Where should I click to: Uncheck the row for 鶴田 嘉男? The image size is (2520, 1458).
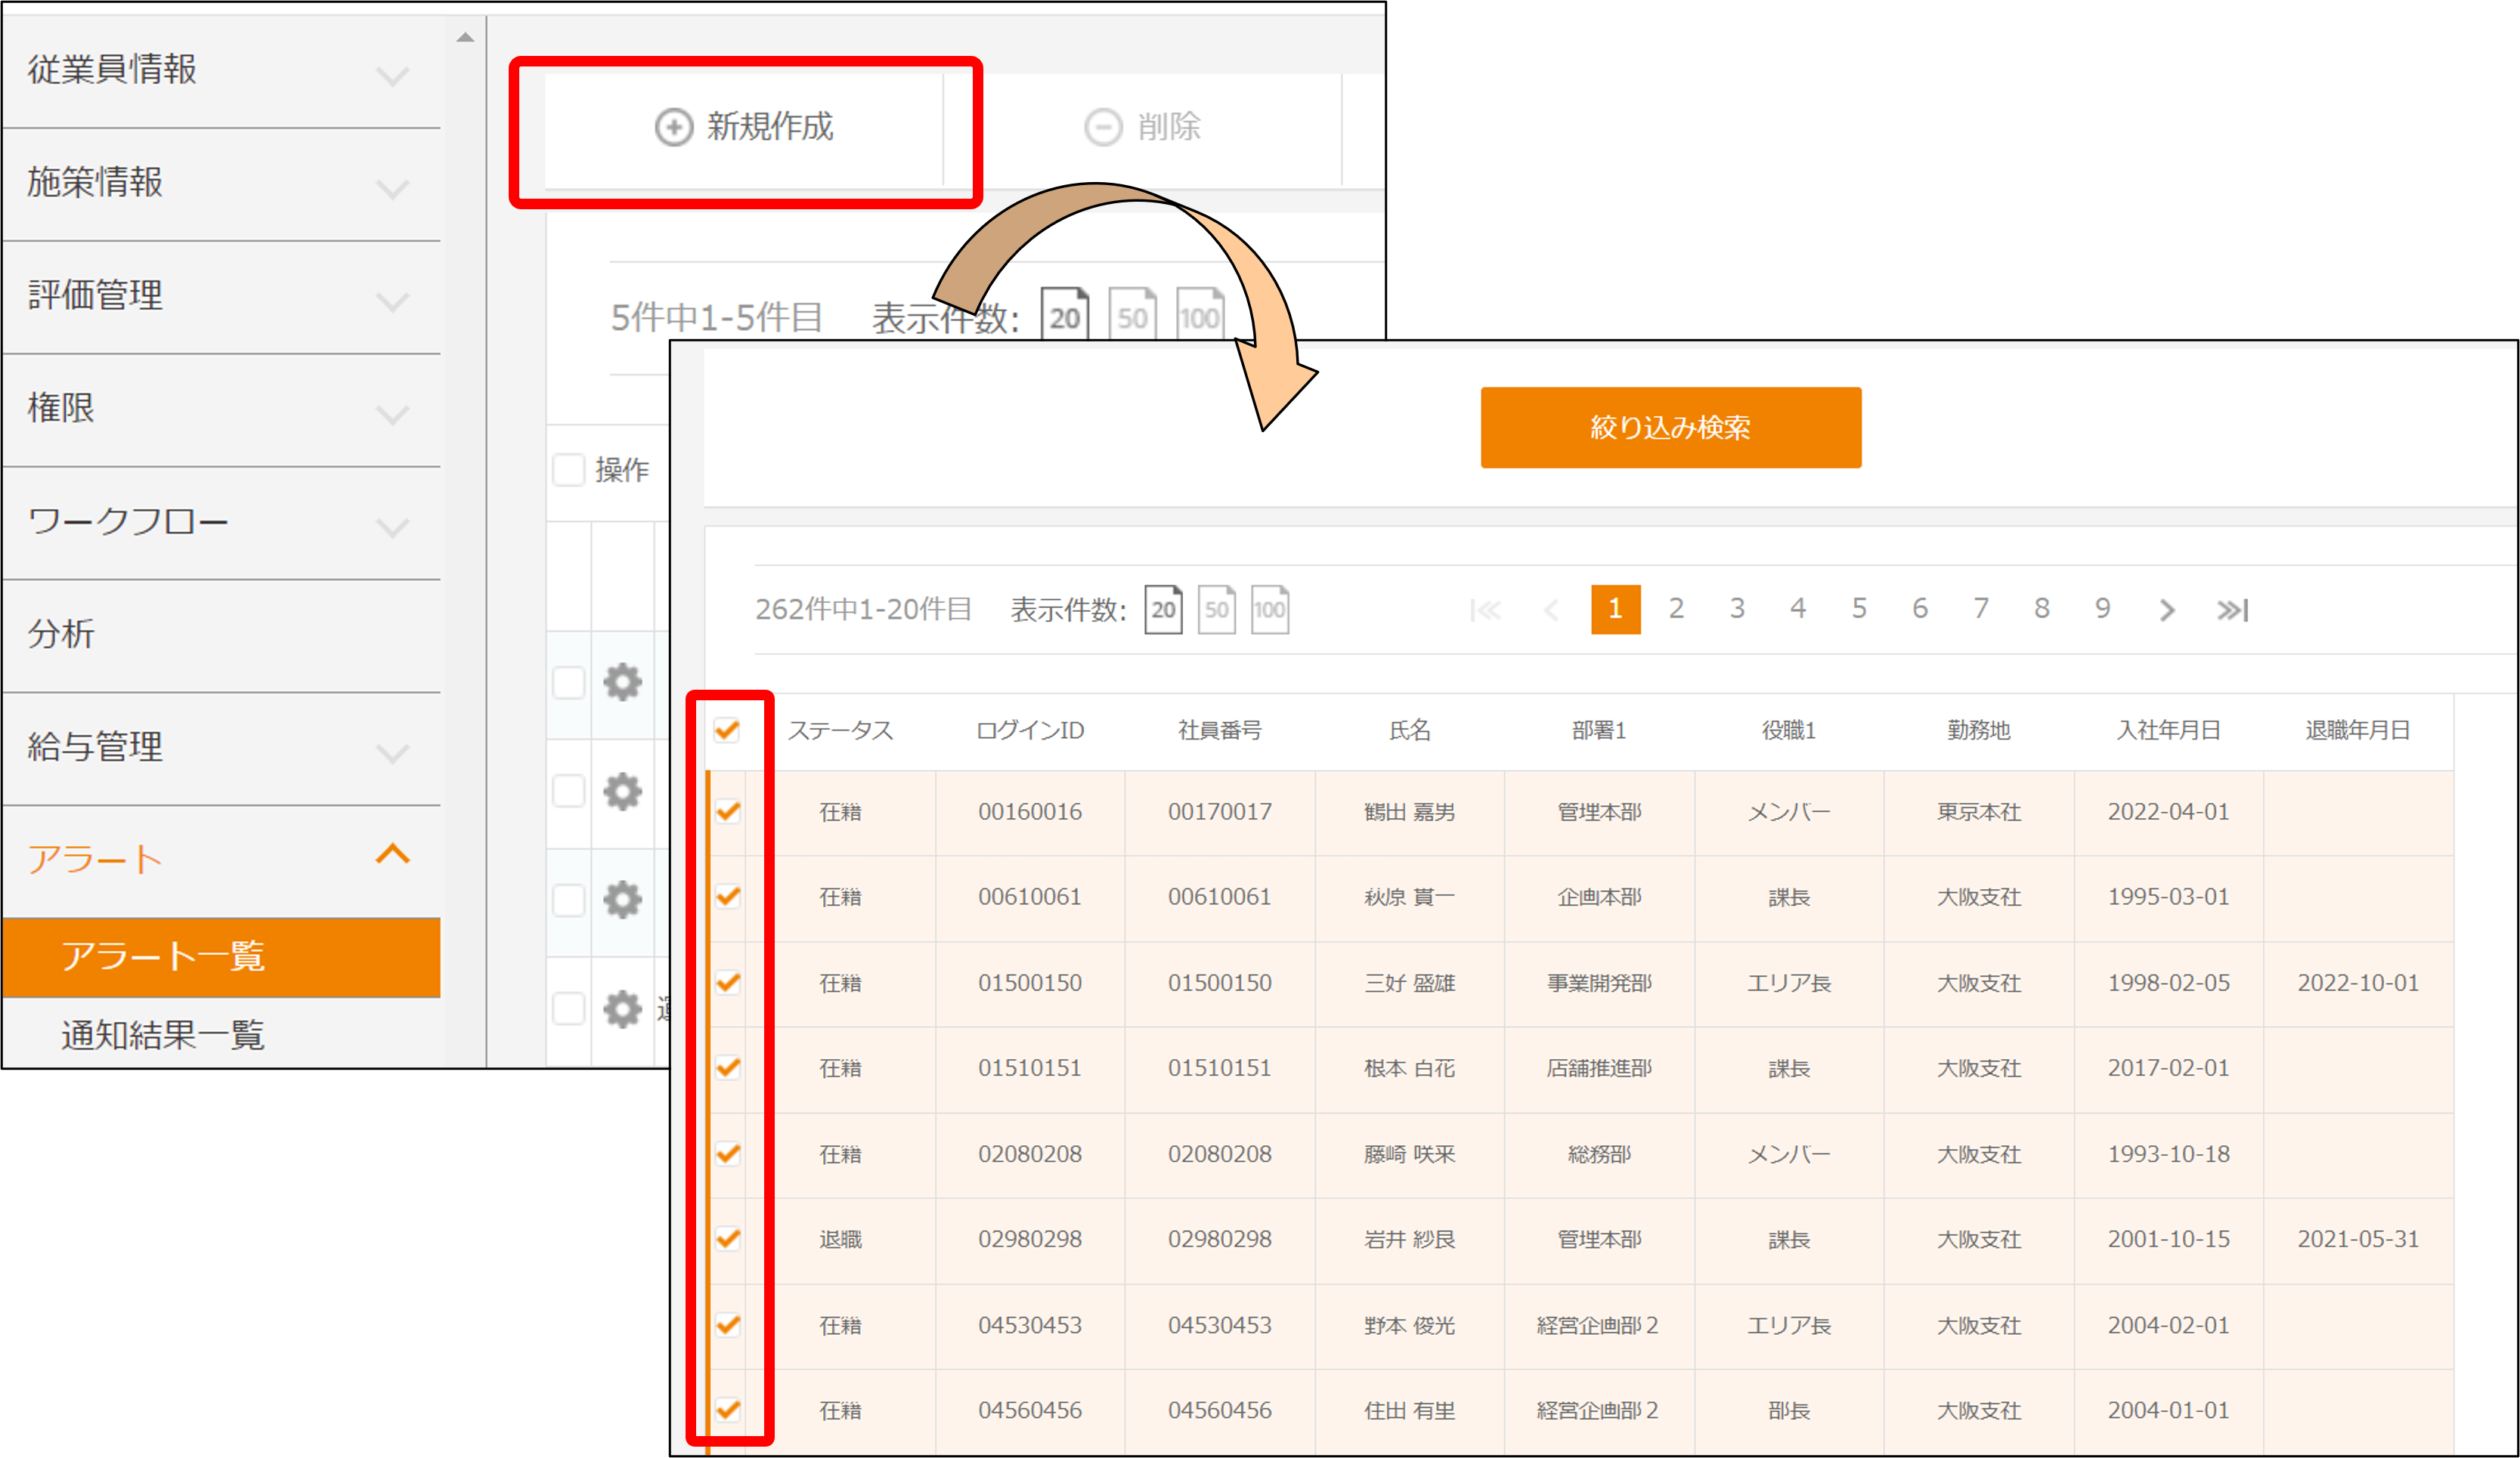tap(728, 811)
